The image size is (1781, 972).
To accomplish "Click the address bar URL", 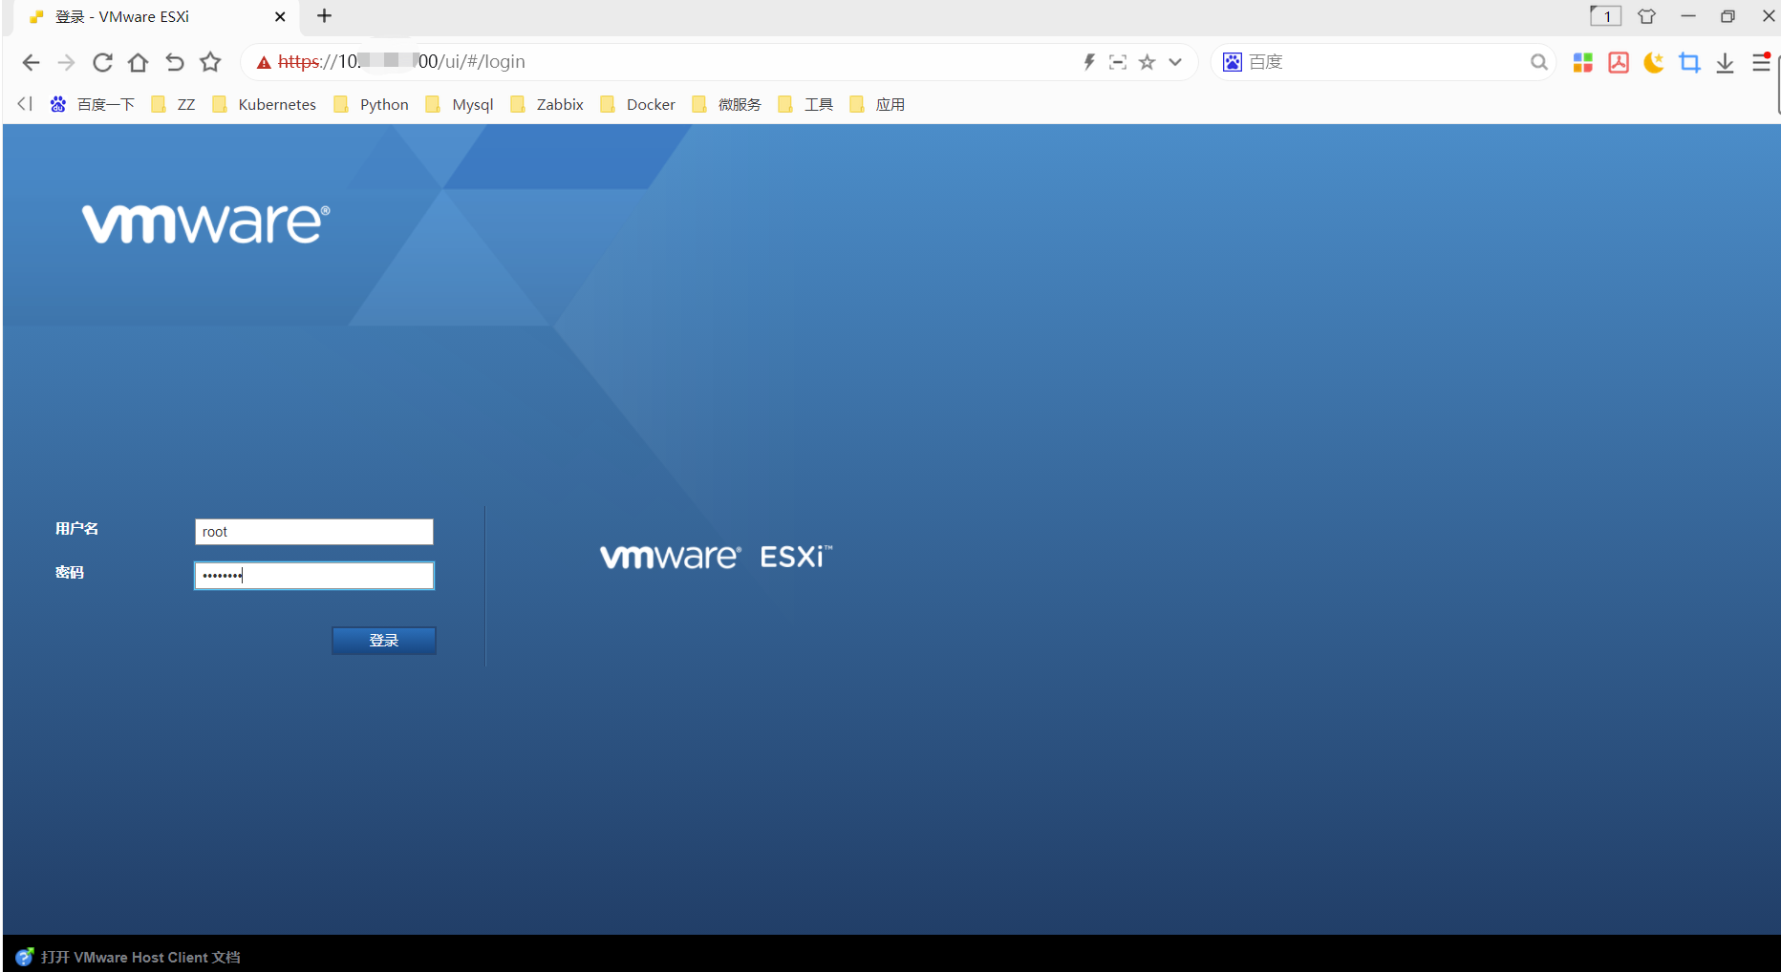I will (x=401, y=62).
